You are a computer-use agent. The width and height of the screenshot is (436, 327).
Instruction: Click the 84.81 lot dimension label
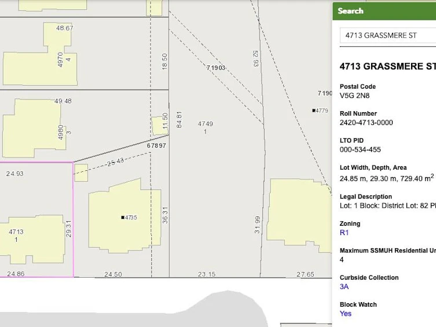[179, 120]
